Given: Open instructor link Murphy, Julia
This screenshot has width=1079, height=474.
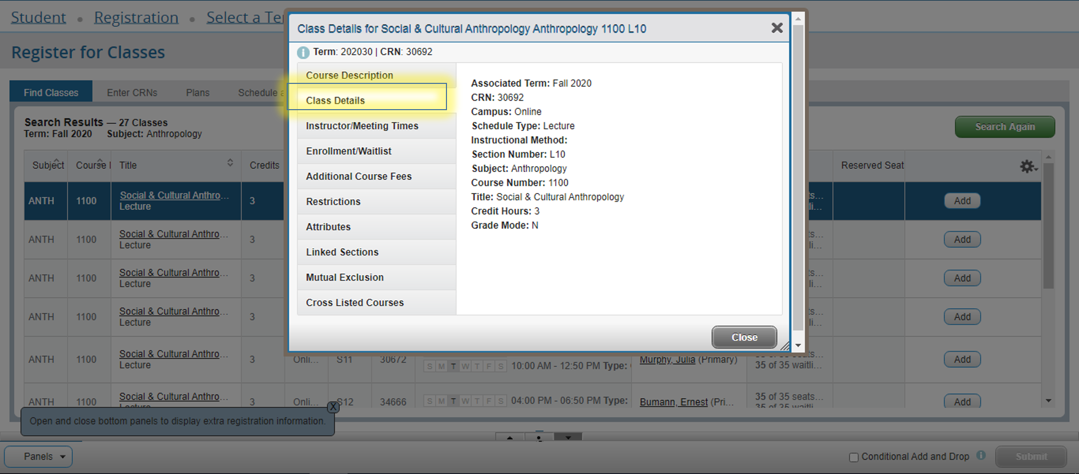Looking at the screenshot, I should 667,360.
